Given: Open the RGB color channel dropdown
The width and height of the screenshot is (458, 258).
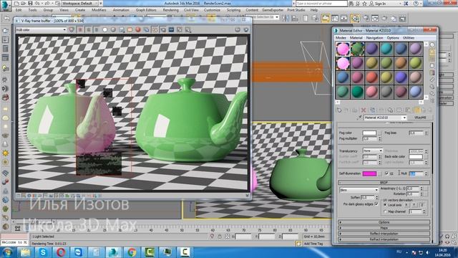Looking at the screenshot, I should click(x=41, y=30).
